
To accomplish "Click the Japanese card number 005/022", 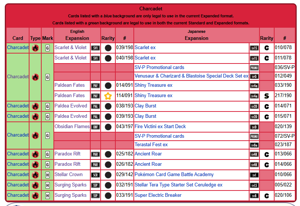I will pos(283,185).
